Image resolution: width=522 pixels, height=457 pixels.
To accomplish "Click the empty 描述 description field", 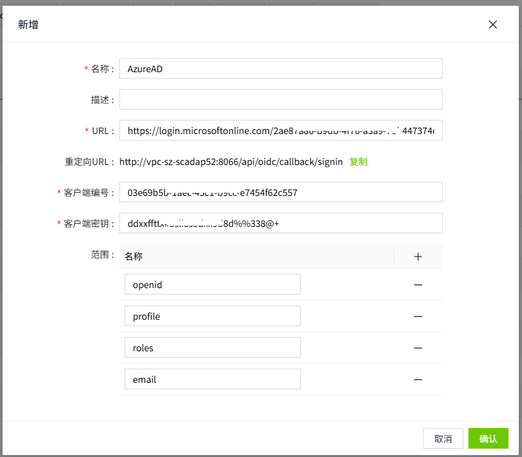I will click(x=281, y=99).
